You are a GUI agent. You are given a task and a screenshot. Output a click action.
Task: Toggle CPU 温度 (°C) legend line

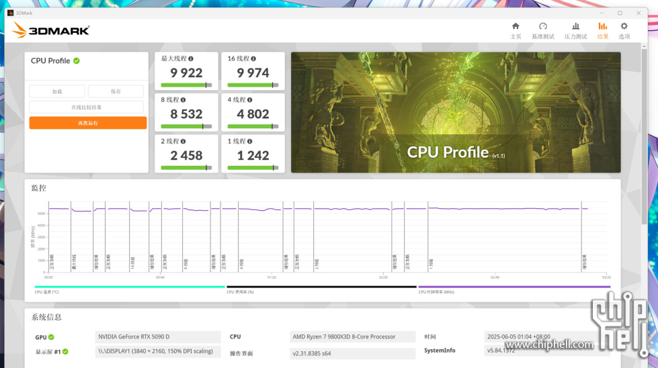tap(130, 287)
